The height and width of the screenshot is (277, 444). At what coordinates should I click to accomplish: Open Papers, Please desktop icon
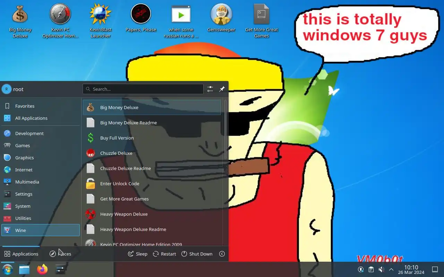(141, 18)
